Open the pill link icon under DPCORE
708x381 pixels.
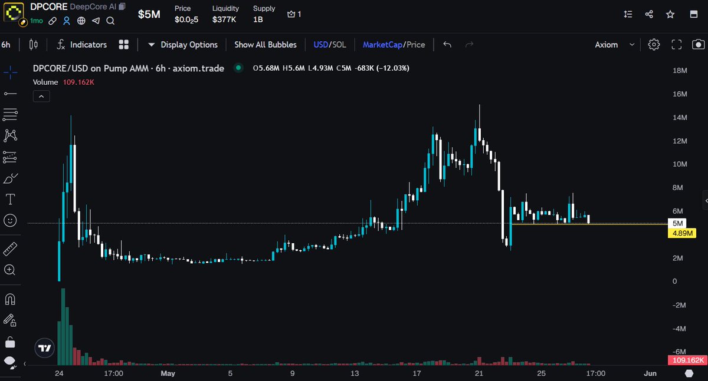point(53,21)
